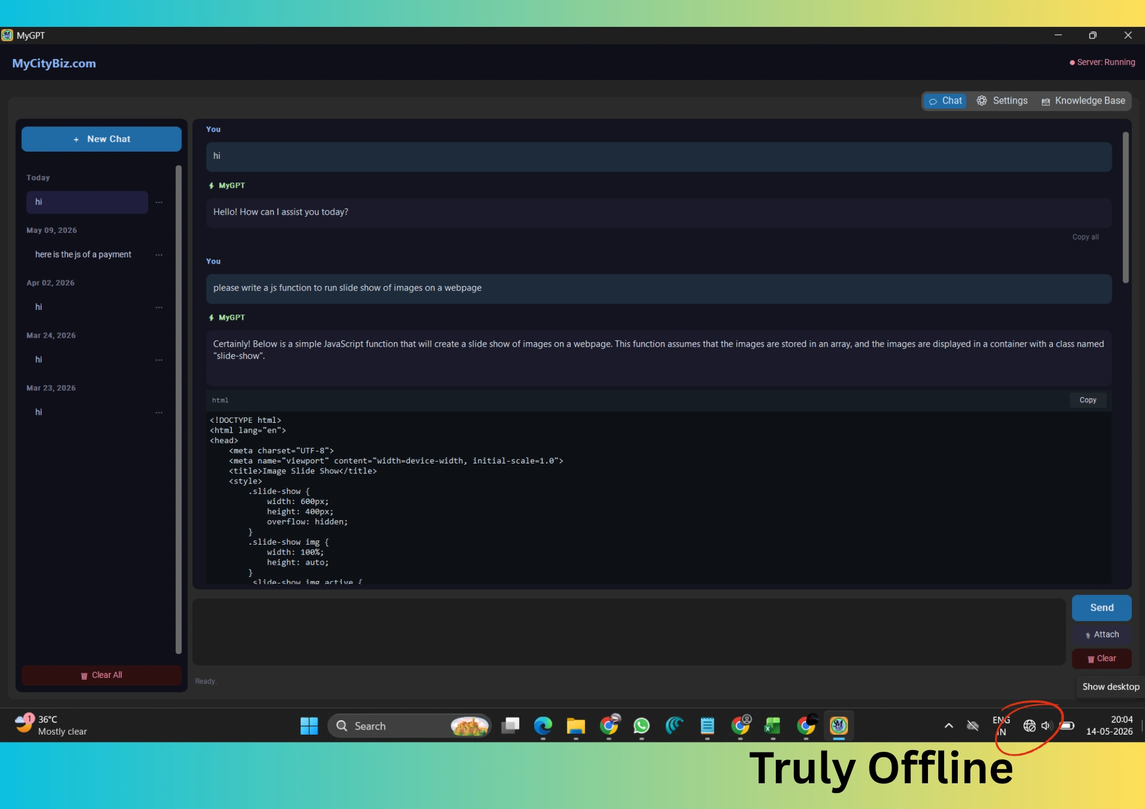This screenshot has width=1145, height=809.
Task: Open options menu for Mar 24 chat
Action: (159, 360)
